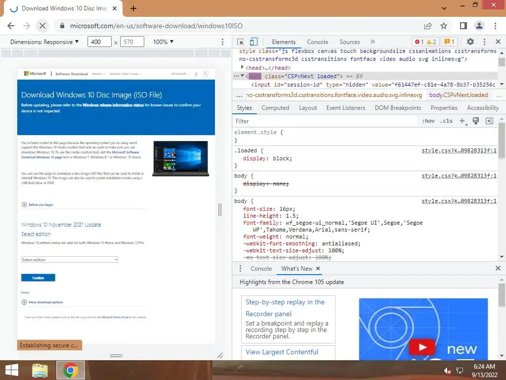506x380 pixels.
Task: Switch to Console tab in DevTools
Action: coord(318,42)
